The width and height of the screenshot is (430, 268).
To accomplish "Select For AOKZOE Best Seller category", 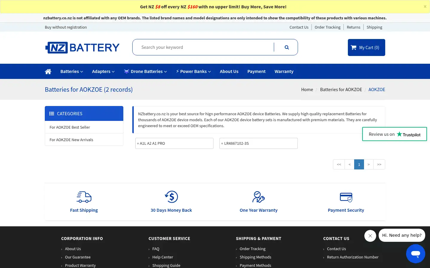I will point(84,127).
